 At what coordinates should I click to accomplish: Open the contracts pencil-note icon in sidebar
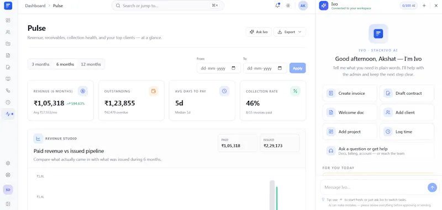[x=8, y=67]
